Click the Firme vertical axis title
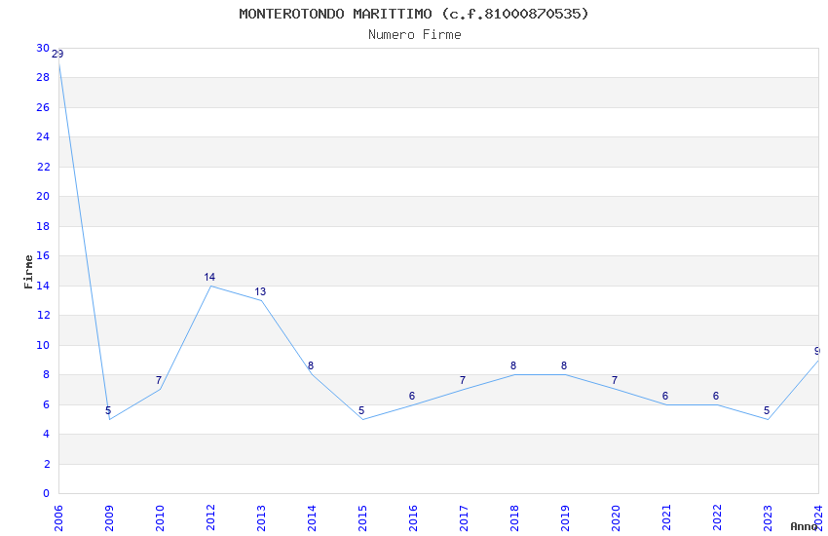The image size is (828, 536). click(x=28, y=272)
